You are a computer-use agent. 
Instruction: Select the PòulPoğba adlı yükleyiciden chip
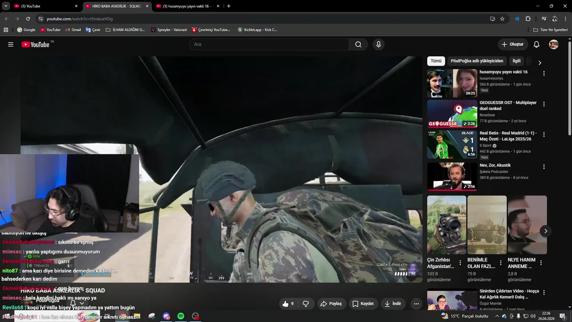pyautogui.click(x=477, y=61)
